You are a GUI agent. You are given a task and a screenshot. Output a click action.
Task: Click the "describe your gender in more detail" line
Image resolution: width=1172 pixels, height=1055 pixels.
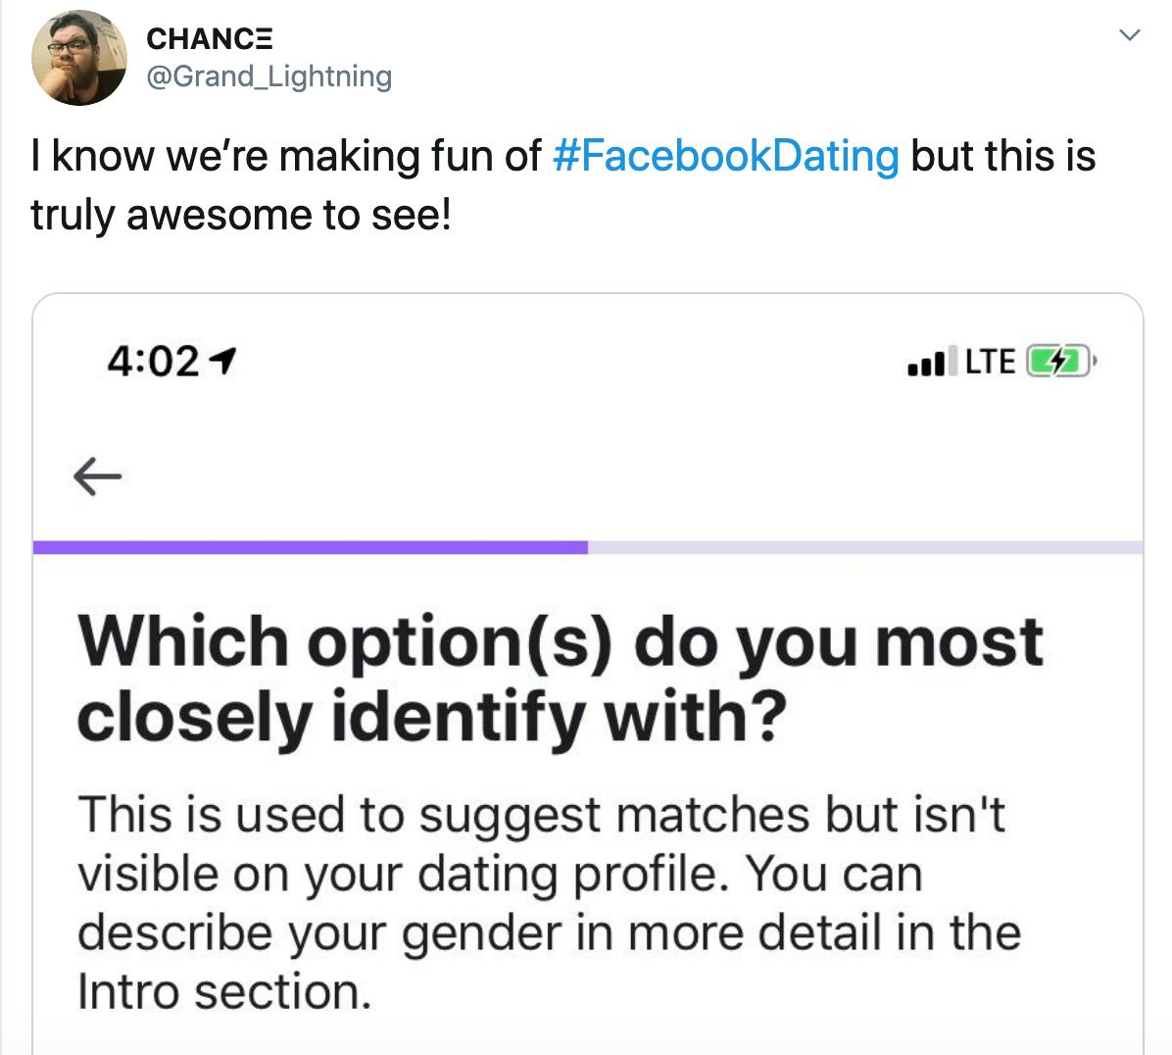tap(549, 932)
